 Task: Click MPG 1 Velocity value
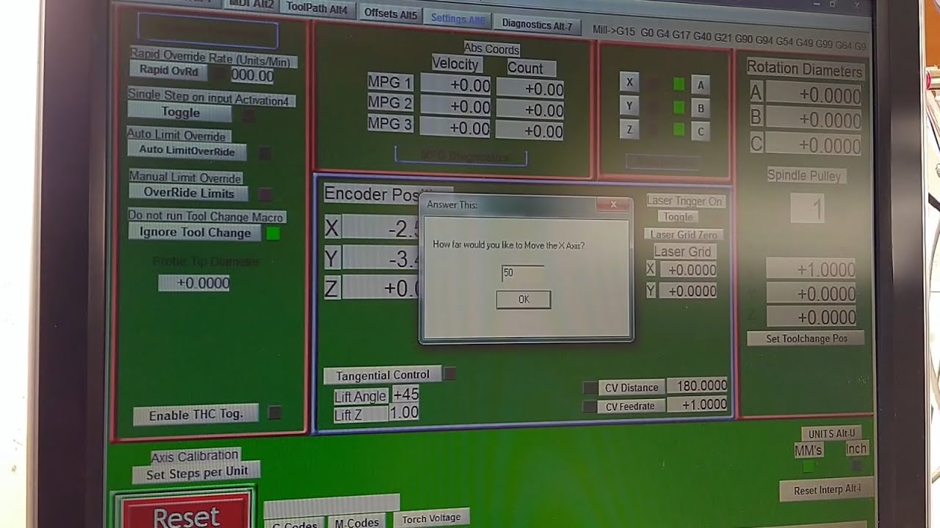[x=456, y=85]
